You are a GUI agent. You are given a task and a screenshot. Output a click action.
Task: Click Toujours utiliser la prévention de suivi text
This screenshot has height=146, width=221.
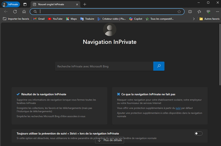68,133
